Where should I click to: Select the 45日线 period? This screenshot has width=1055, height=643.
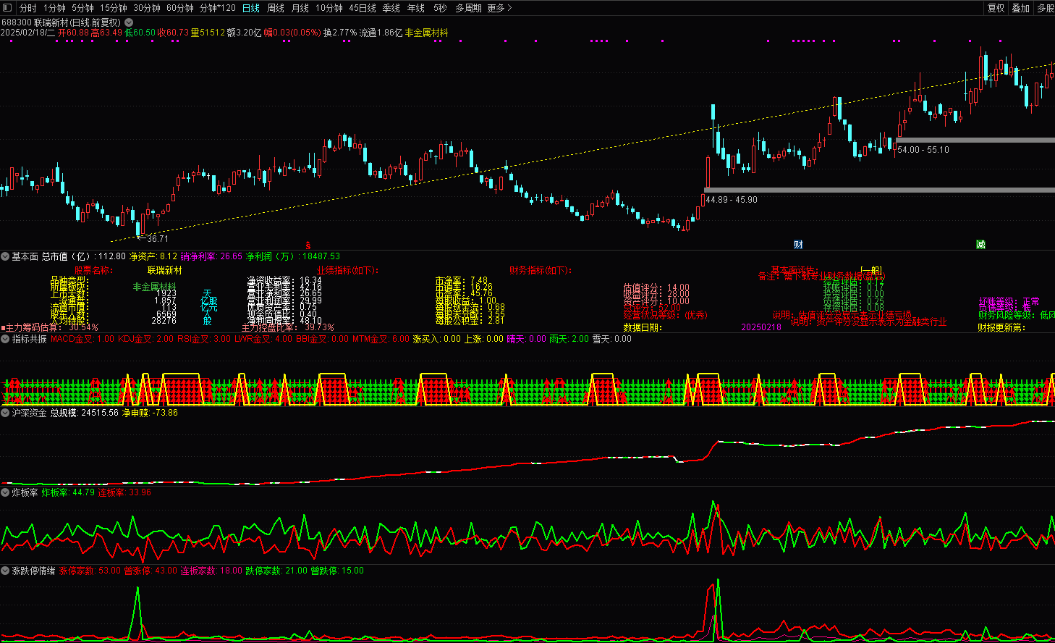(x=363, y=8)
